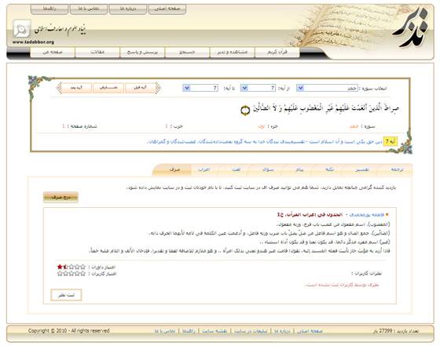This screenshot has width=440, height=346.
Task: Expand the 'from ayah' dropdown set to 7
Action: [x=258, y=88]
